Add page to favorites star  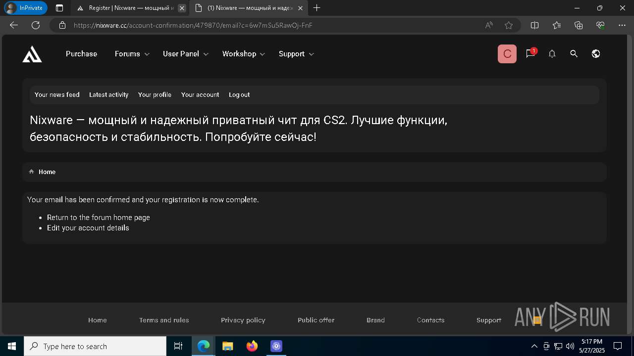pyautogui.click(x=509, y=25)
